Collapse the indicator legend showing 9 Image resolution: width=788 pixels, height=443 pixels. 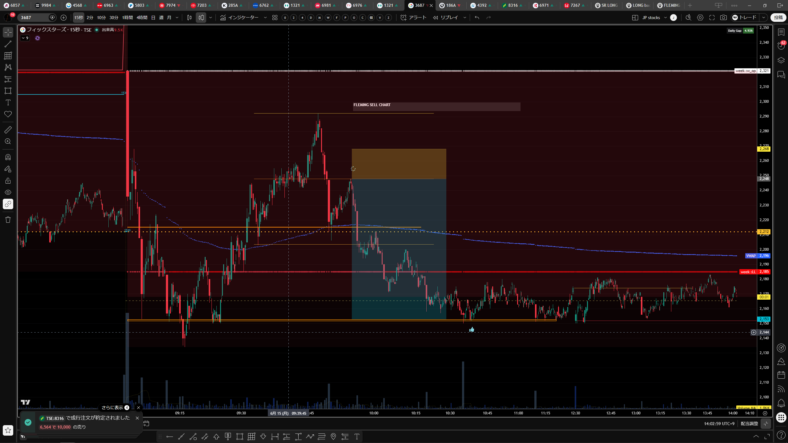(x=25, y=38)
